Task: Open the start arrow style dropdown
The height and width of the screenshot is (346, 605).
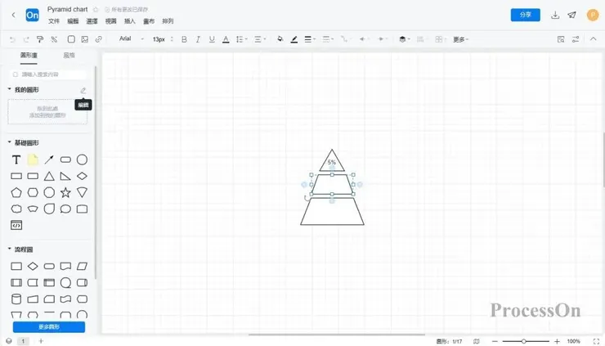Action: 364,39
